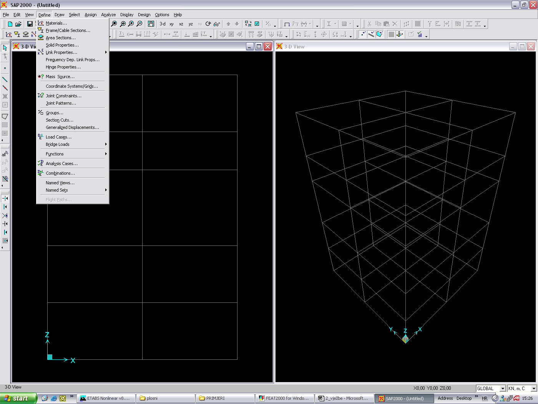Expand Functions submenu

pos(73,154)
